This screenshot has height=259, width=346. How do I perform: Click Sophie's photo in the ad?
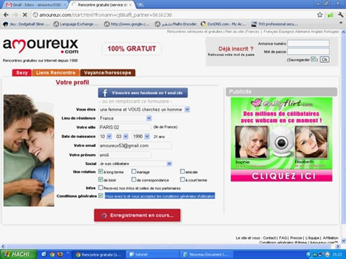(x=251, y=142)
